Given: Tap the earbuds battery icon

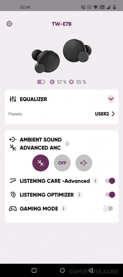Looking at the screenshot, I should point(41,82).
